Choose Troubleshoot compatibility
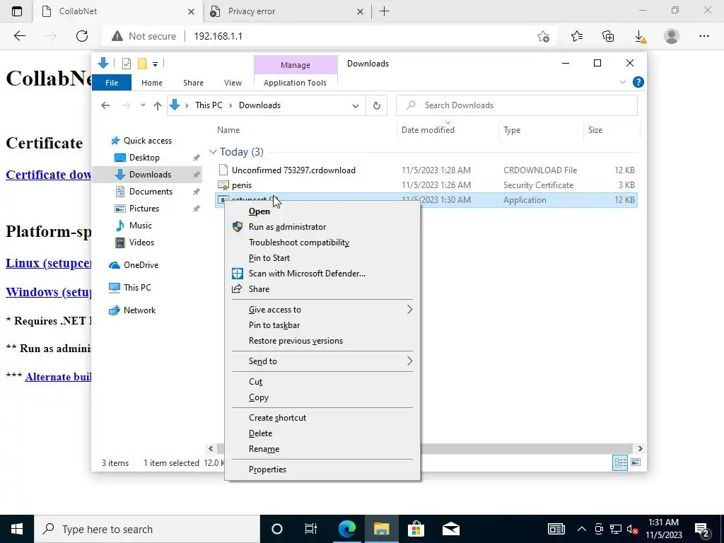The width and height of the screenshot is (724, 543). pos(322,243)
